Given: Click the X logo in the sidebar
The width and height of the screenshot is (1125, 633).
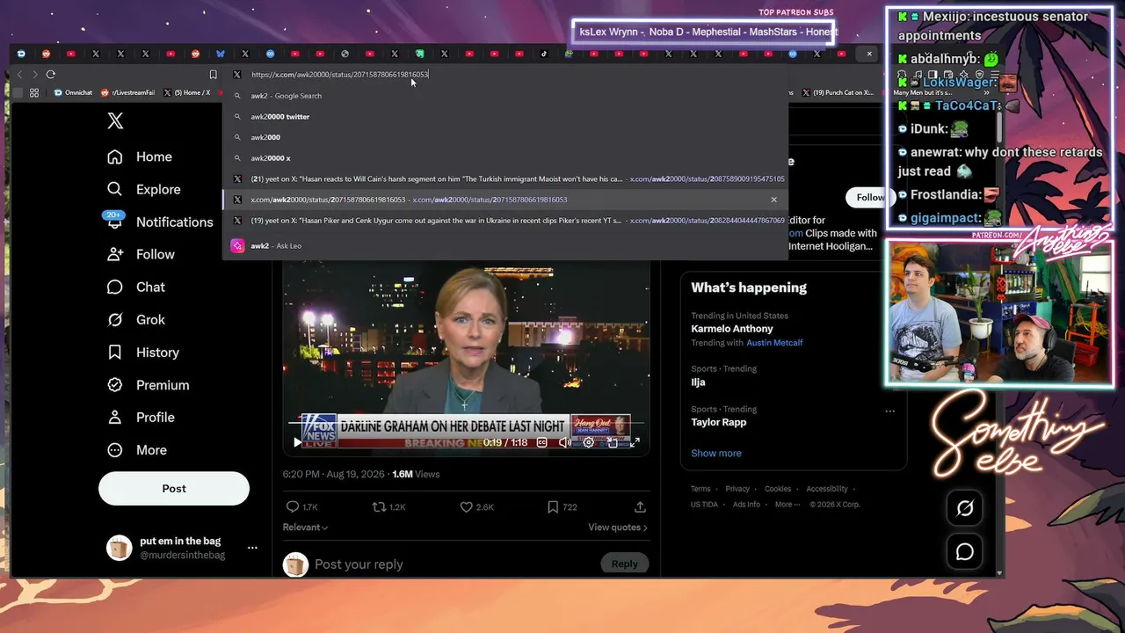Looking at the screenshot, I should [115, 120].
